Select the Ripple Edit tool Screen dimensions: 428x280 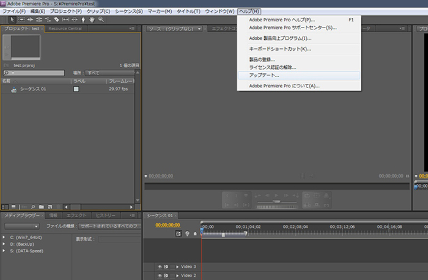[x=31, y=20]
